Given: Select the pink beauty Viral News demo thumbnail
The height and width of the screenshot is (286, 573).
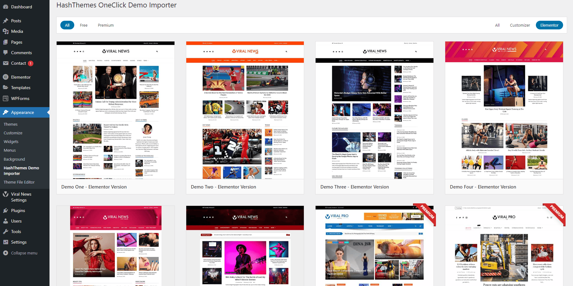Looking at the screenshot, I should [x=115, y=246].
